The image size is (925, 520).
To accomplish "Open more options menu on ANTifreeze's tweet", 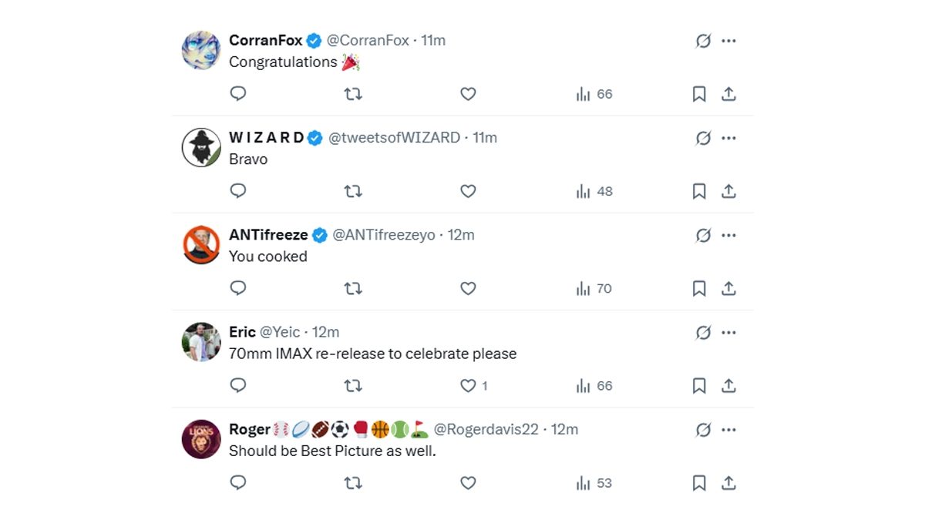I will [x=728, y=235].
